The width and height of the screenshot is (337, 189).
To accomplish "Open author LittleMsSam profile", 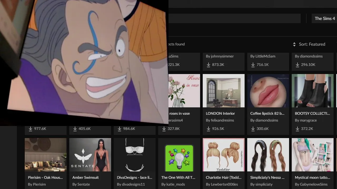I will (263, 56).
